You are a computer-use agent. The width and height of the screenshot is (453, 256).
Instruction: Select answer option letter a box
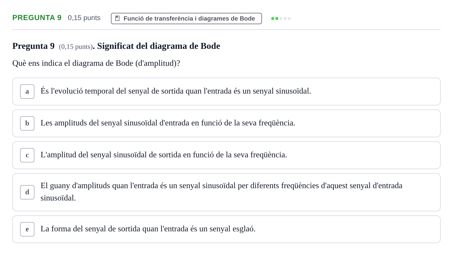point(27,92)
